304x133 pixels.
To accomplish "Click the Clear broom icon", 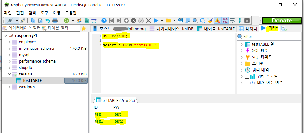I will pos(210,20).
